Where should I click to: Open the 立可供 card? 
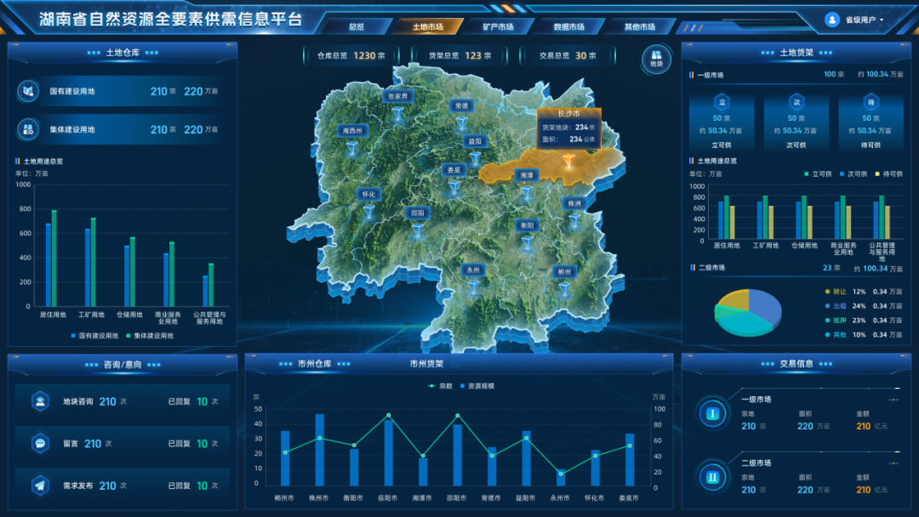pos(722,122)
